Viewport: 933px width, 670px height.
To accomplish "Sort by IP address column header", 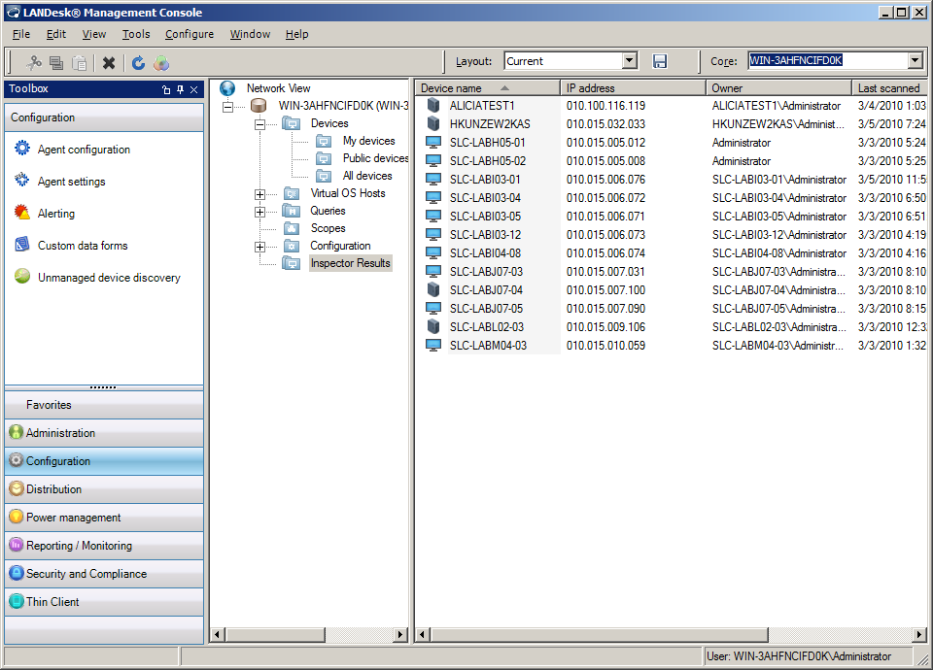I will (633, 88).
